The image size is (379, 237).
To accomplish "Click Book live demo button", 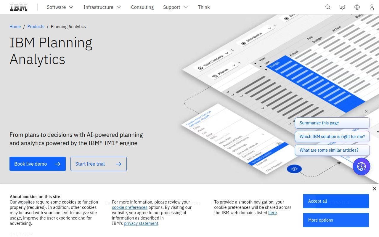I will click(x=38, y=164).
